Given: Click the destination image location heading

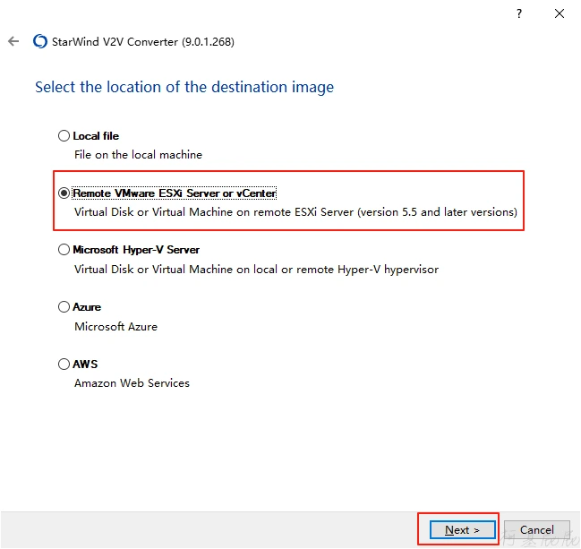Looking at the screenshot, I should (184, 87).
